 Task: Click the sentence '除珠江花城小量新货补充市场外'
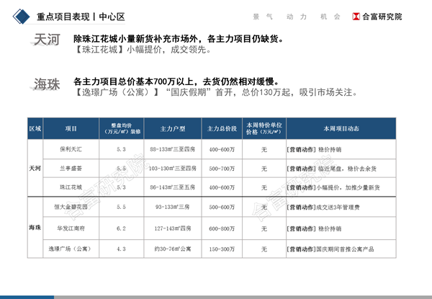tap(137, 39)
